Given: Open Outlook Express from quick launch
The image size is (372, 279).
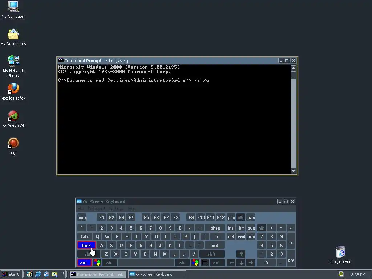Looking at the screenshot, I should [x=46, y=274].
